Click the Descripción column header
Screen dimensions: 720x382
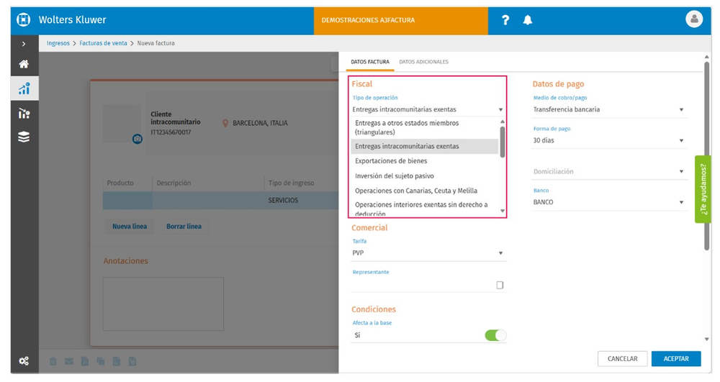[174, 183]
